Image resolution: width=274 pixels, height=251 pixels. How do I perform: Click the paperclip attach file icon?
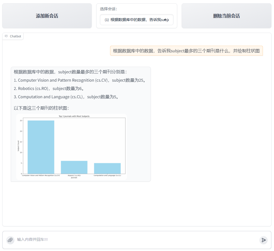(10, 240)
